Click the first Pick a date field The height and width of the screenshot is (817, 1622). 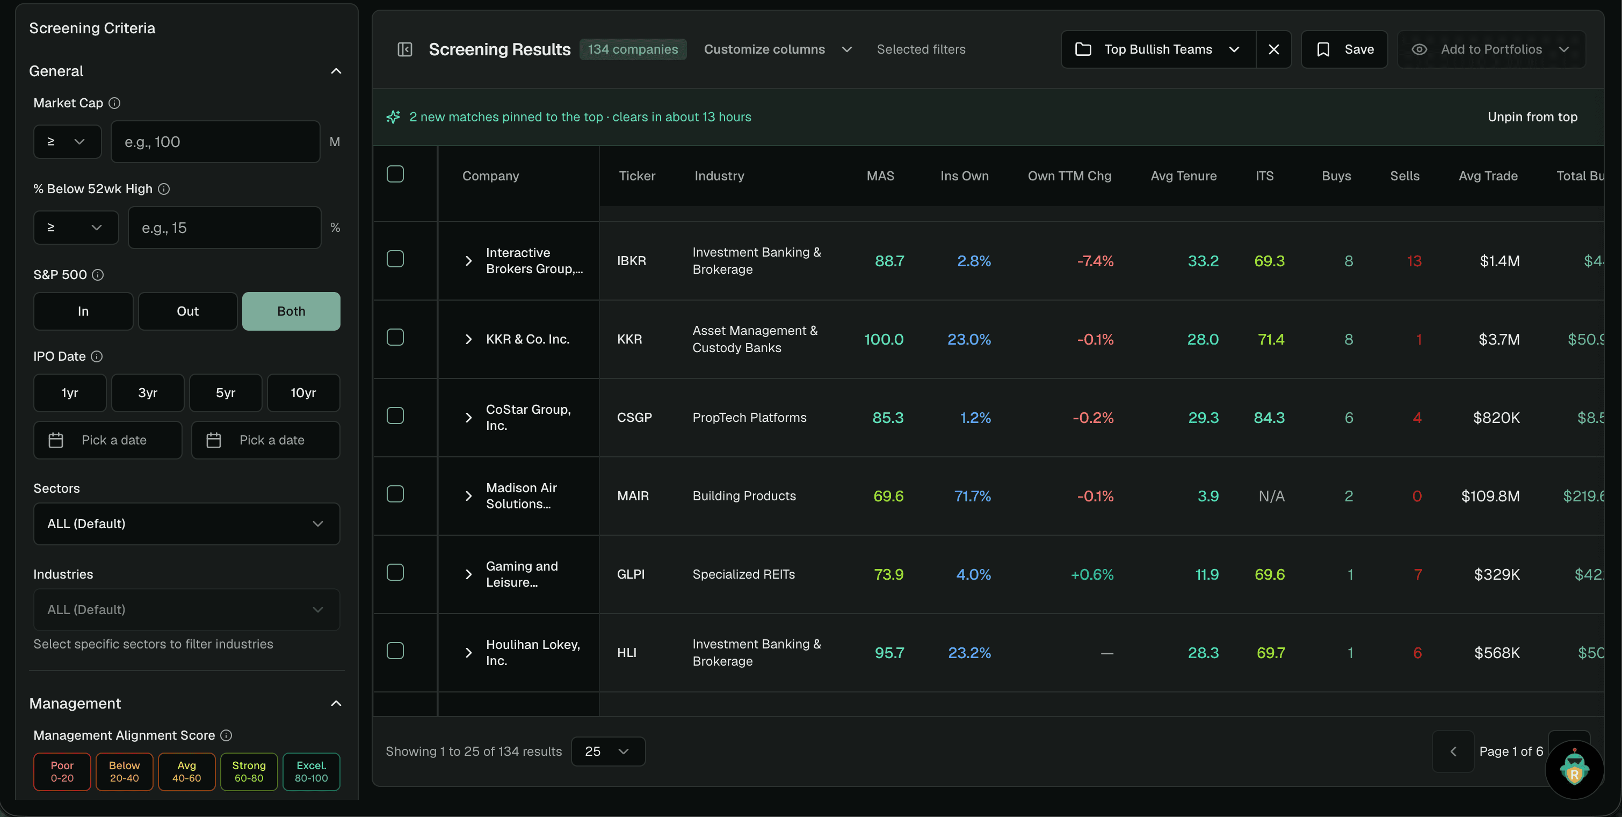107,440
